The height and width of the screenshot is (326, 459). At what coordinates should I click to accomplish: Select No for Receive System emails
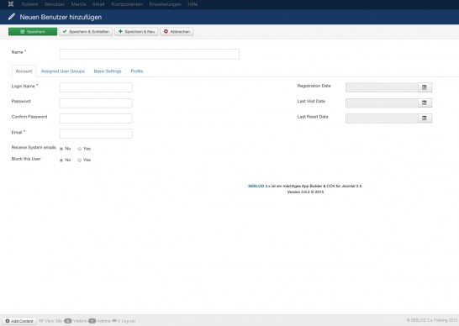tap(61, 149)
